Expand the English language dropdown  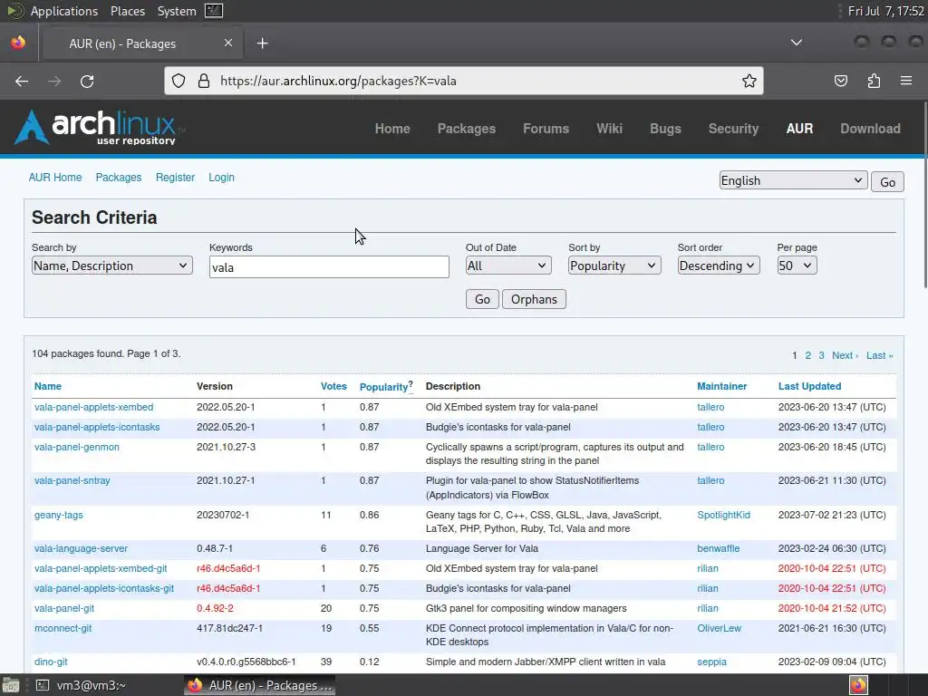(x=793, y=180)
